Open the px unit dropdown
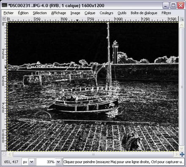This screenshot has height=167, width=186. [x=32, y=161]
